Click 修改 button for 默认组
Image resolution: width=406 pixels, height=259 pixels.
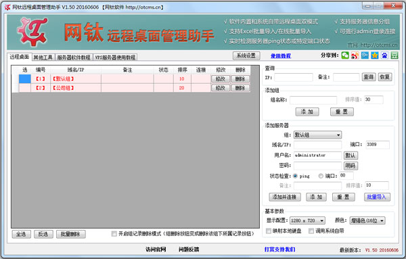pos(221,78)
